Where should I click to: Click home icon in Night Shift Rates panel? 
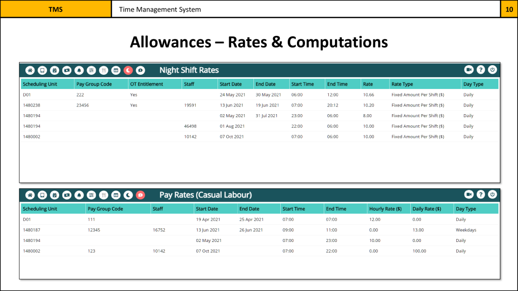[x=30, y=70]
